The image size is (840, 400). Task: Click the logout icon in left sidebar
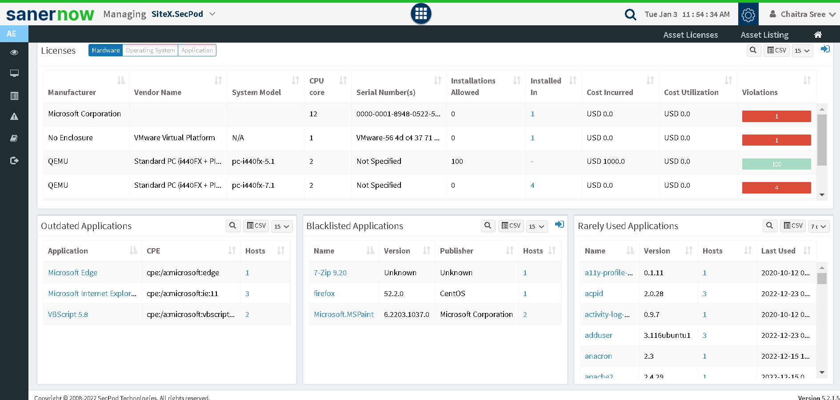[x=14, y=160]
